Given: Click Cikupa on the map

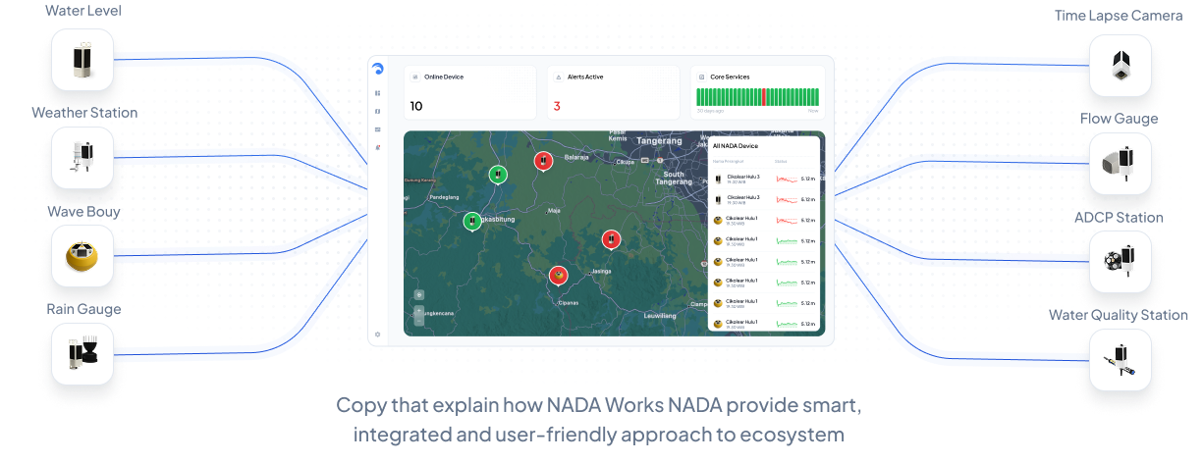Looking at the screenshot, I should coord(626,162).
